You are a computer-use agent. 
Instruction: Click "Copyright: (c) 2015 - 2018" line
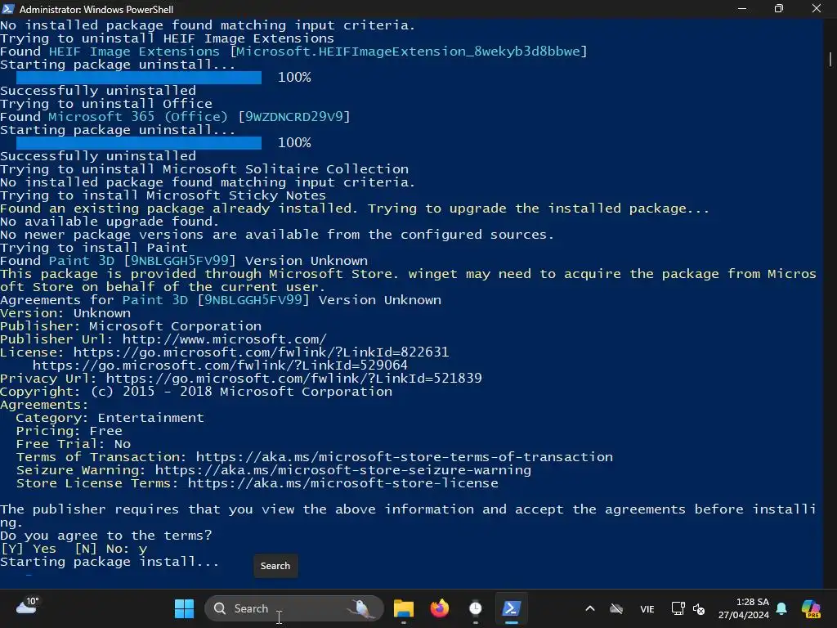[196, 392]
